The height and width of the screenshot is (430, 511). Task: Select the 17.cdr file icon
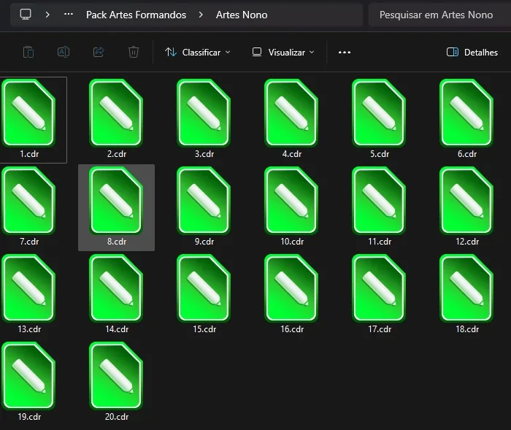pyautogui.click(x=380, y=288)
